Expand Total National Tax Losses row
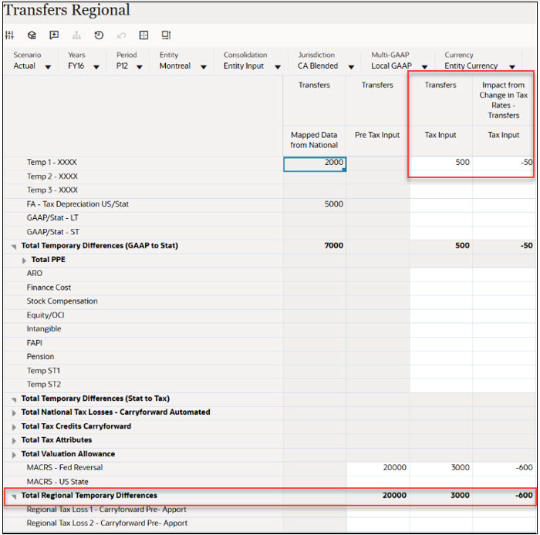The image size is (540, 535). click(x=14, y=413)
